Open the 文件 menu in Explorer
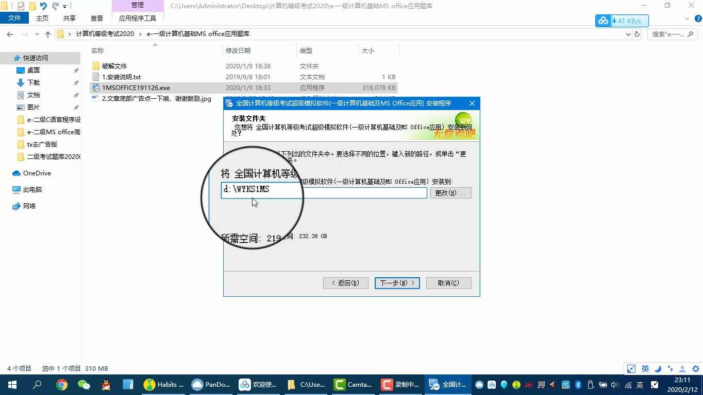The image size is (703, 395). [x=15, y=17]
